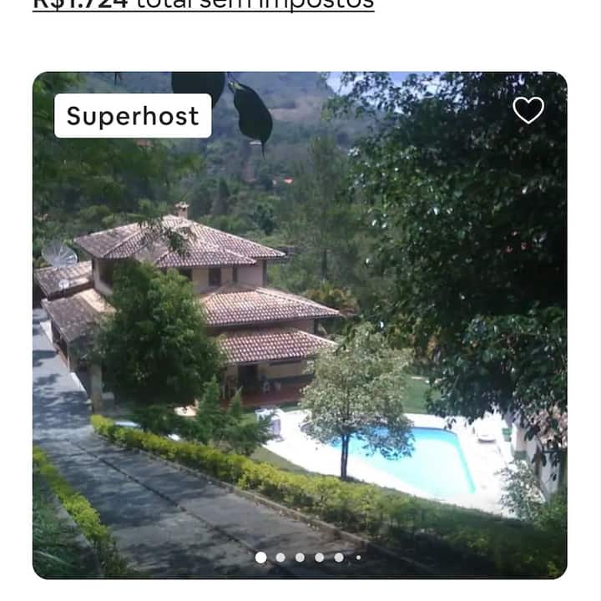Click the chimney on the top roof

point(181,210)
